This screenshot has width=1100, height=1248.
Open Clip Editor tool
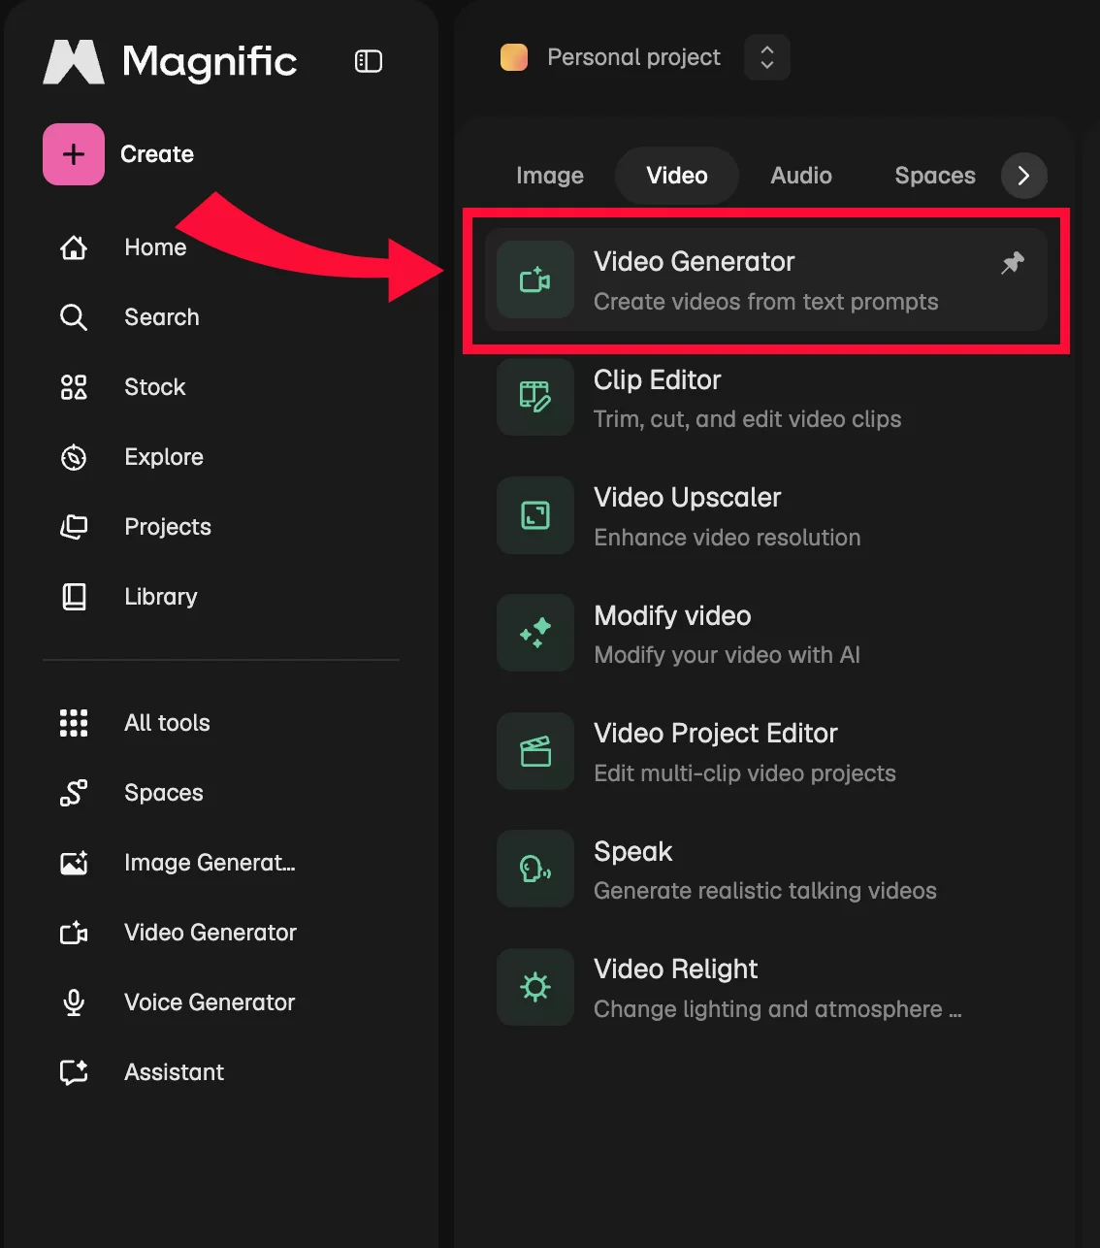tap(766, 398)
